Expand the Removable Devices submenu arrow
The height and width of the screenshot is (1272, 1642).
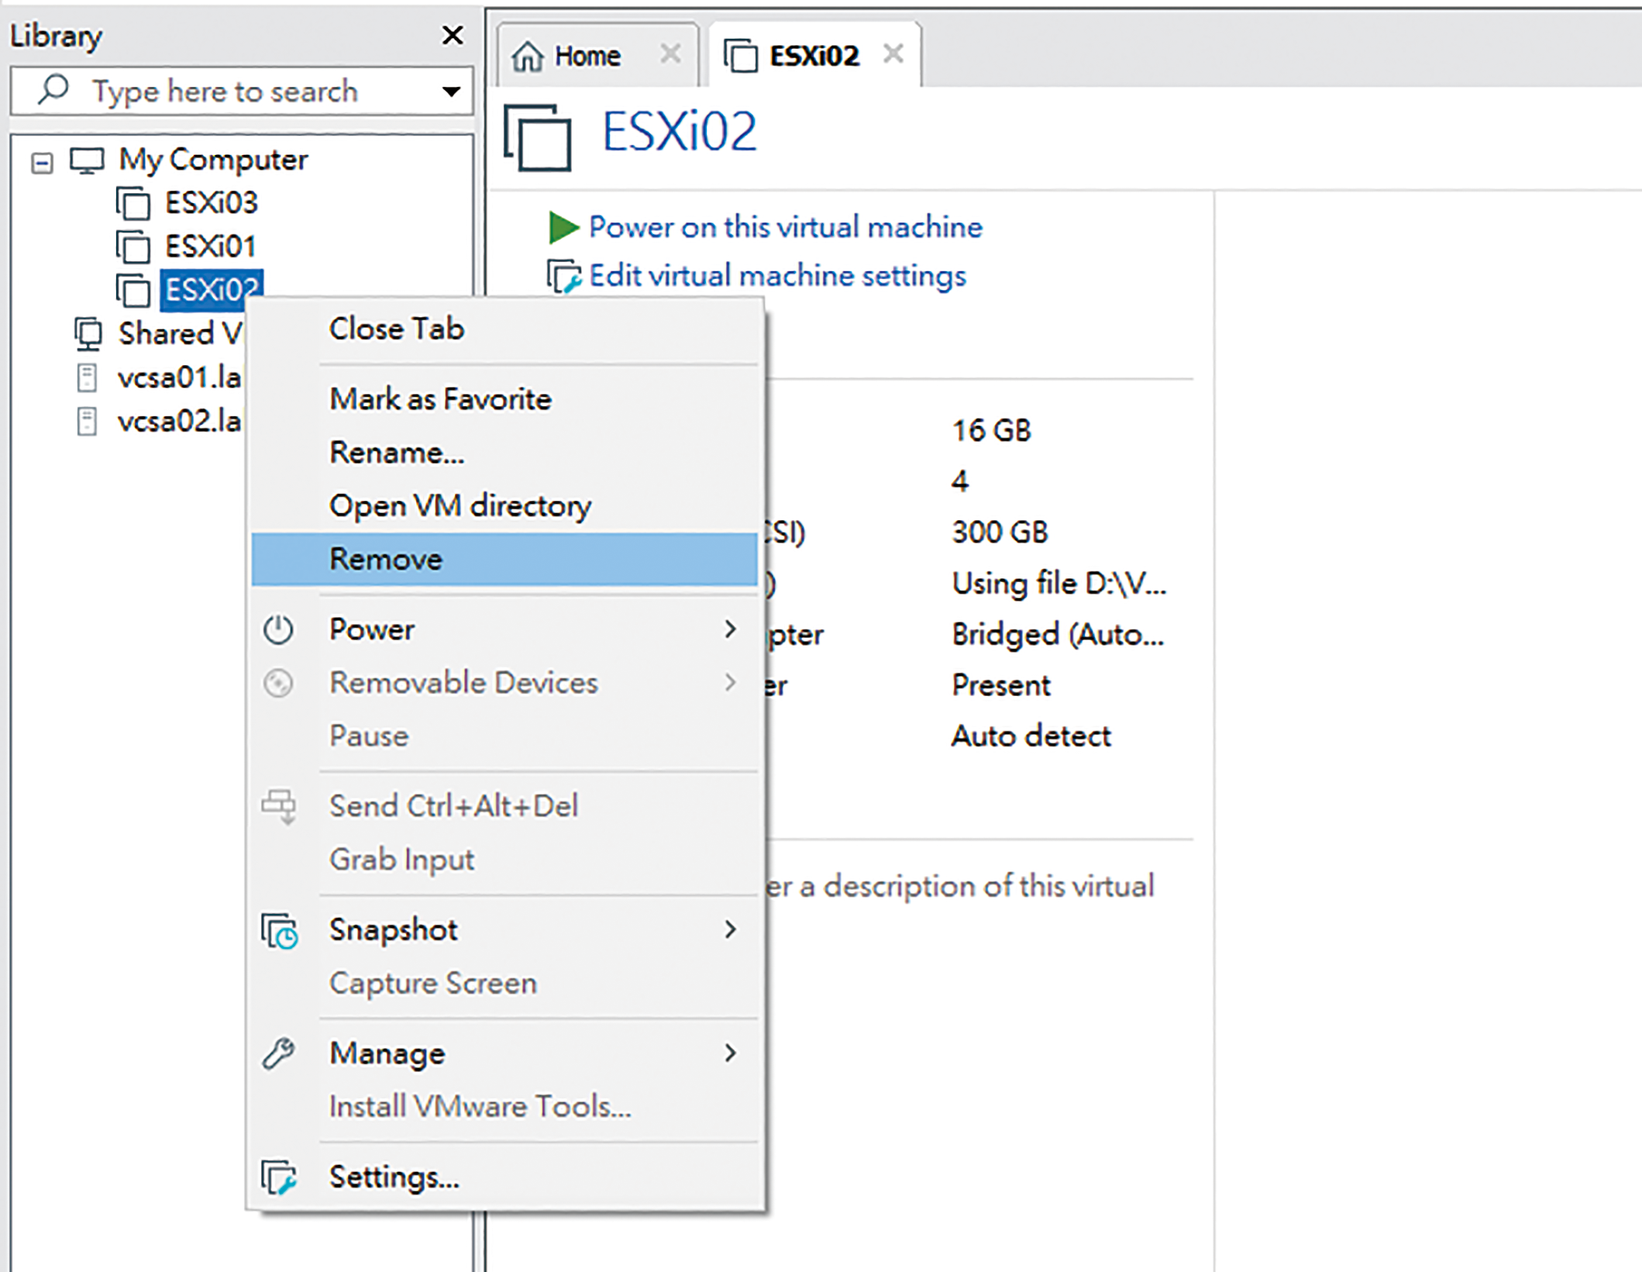pos(730,683)
